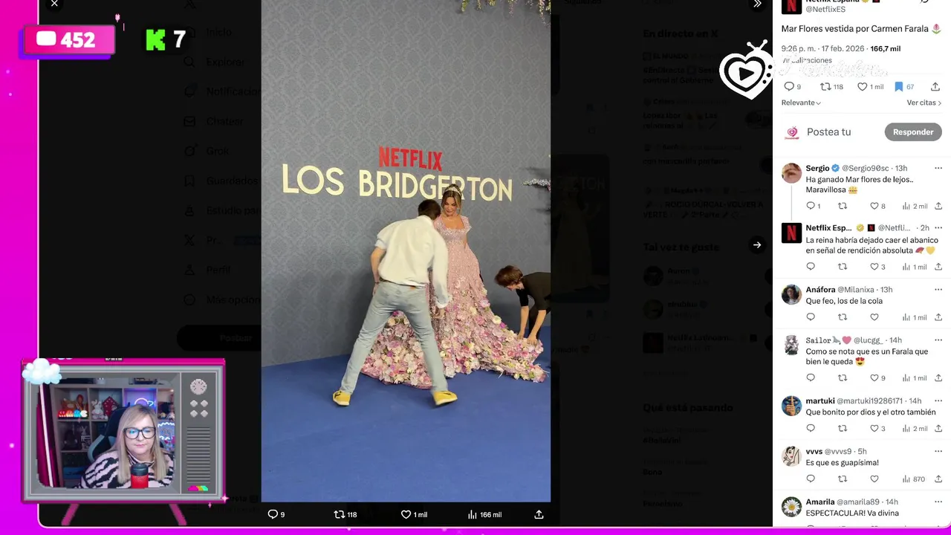The height and width of the screenshot is (535, 951).
Task: Close the media viewer with the X
Action: point(54,4)
